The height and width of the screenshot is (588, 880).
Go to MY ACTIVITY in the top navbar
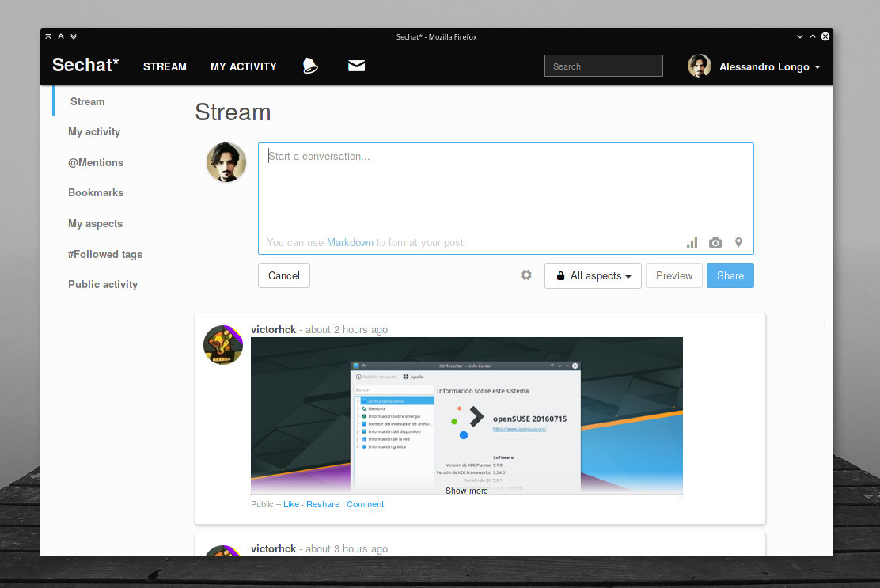[x=244, y=66]
